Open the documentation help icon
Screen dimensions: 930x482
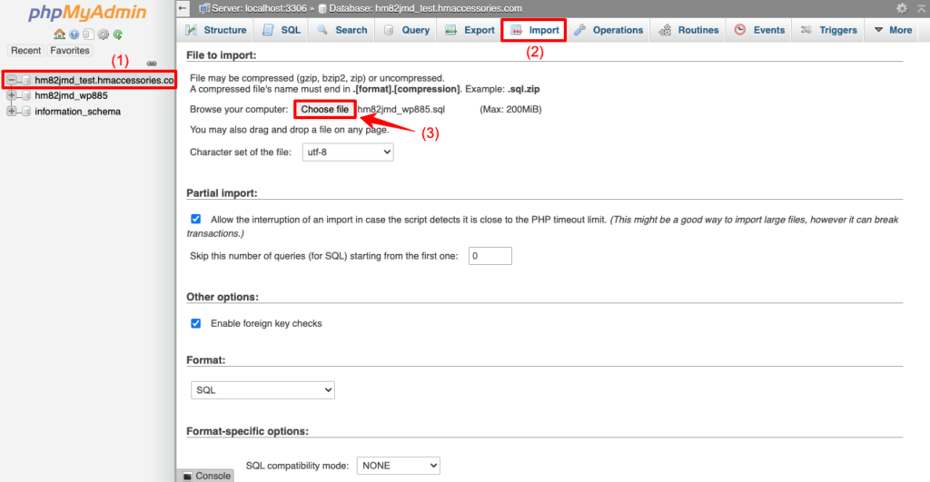pyautogui.click(x=74, y=34)
